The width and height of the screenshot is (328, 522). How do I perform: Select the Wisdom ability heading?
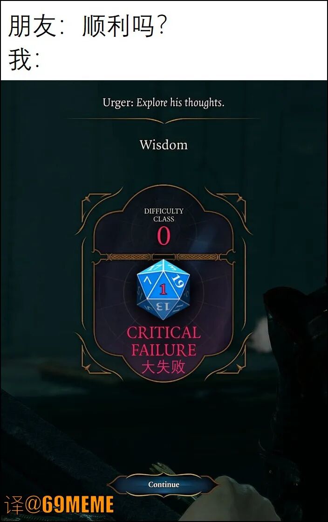tap(164, 145)
